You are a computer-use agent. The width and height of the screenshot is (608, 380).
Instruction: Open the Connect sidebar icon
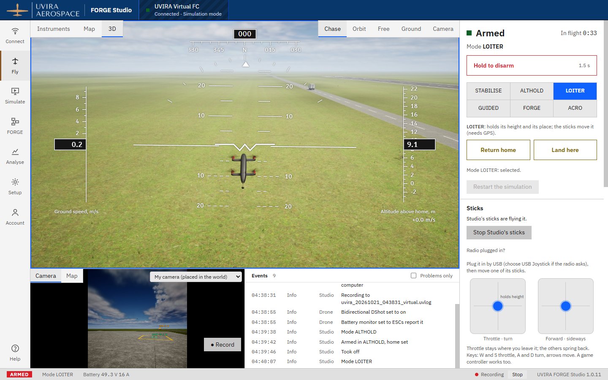tap(15, 35)
